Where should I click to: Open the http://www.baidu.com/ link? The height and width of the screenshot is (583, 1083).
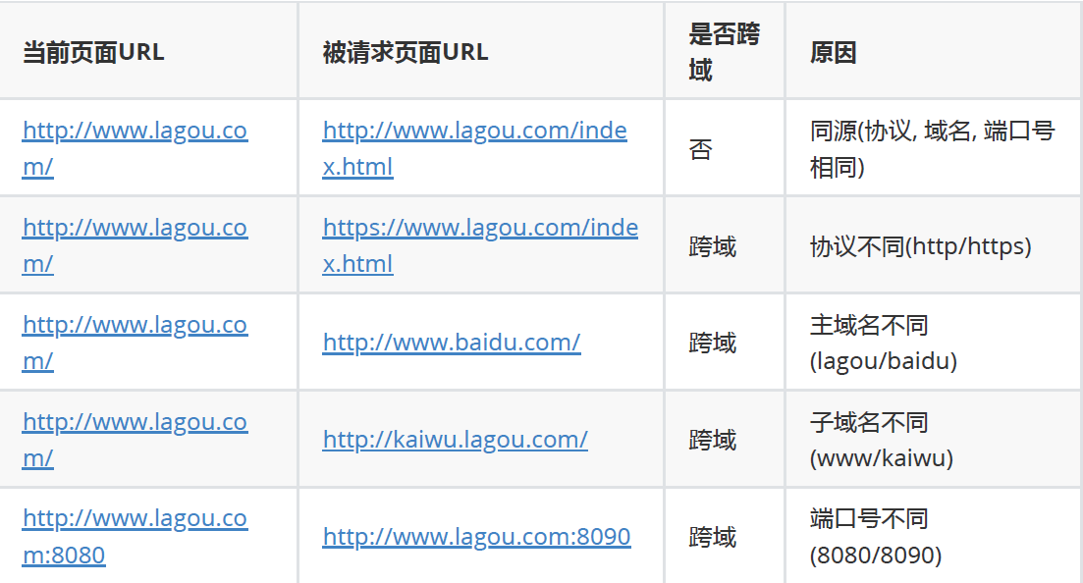(x=452, y=342)
